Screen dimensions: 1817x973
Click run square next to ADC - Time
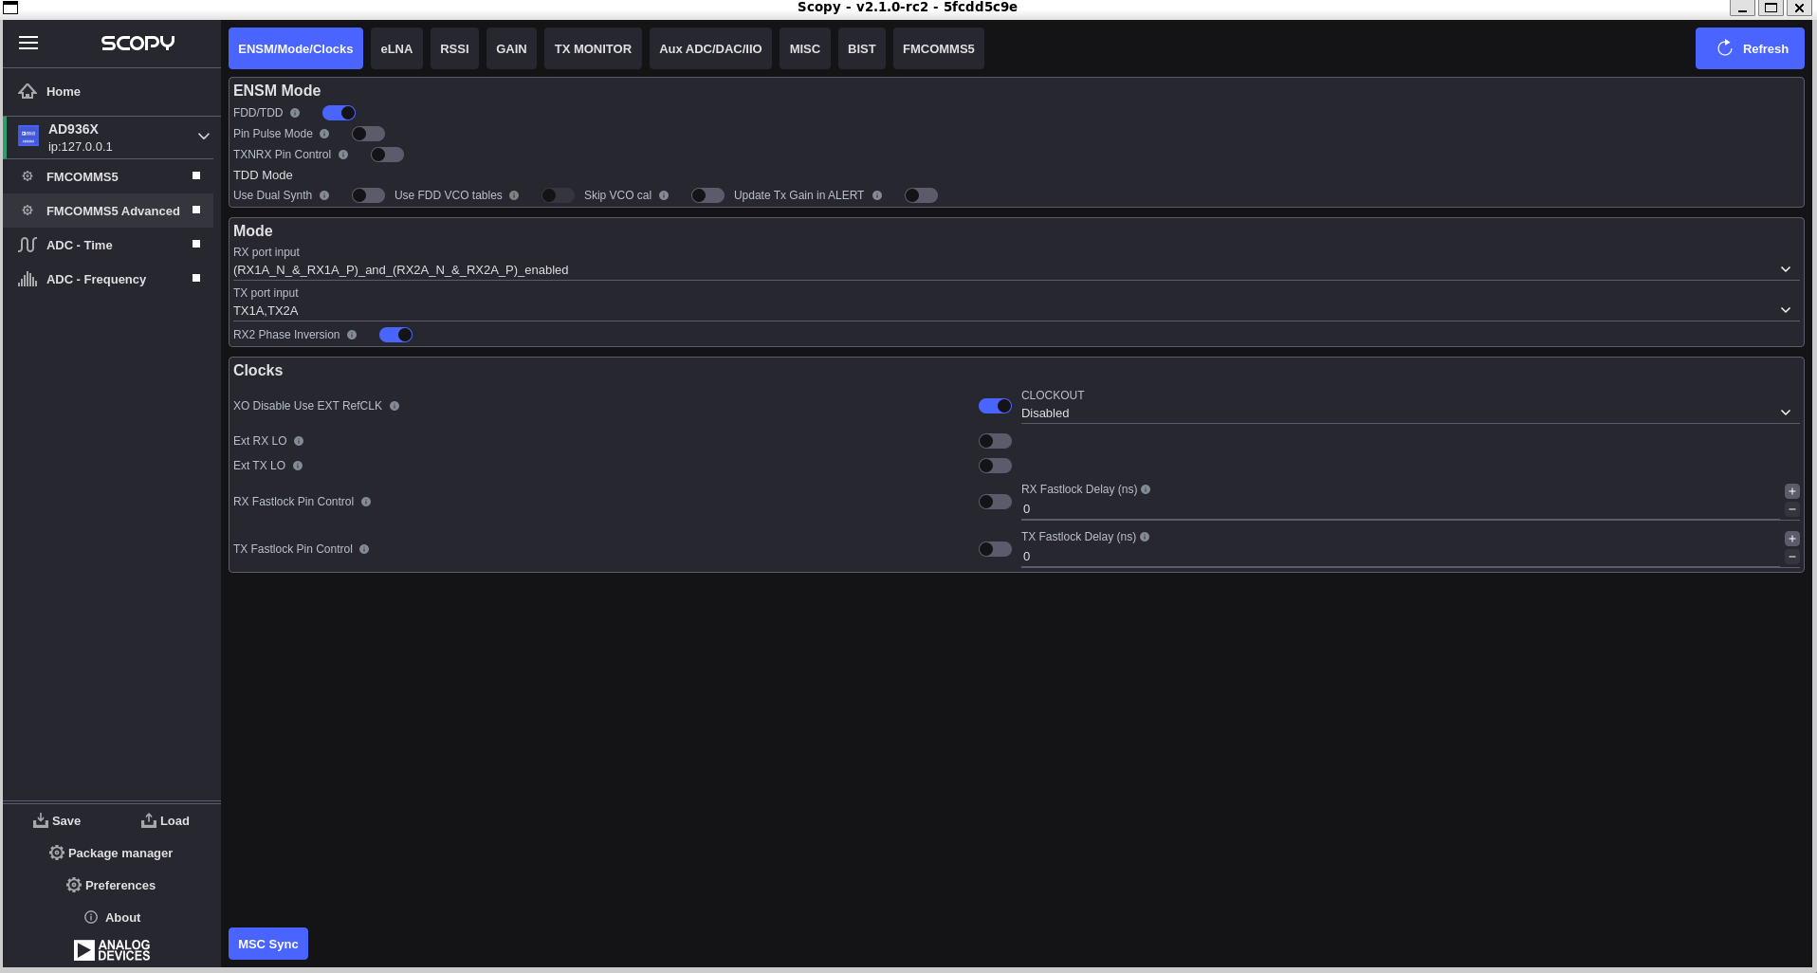pyautogui.click(x=196, y=244)
